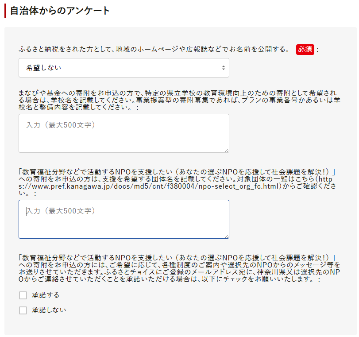Click the 承諾する label text
359x337 pixels.
[46, 295]
